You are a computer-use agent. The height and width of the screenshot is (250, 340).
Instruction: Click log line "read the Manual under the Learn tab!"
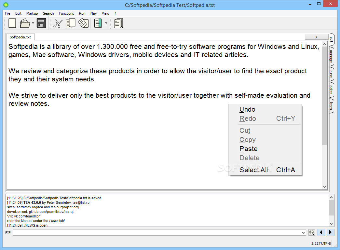36,221
